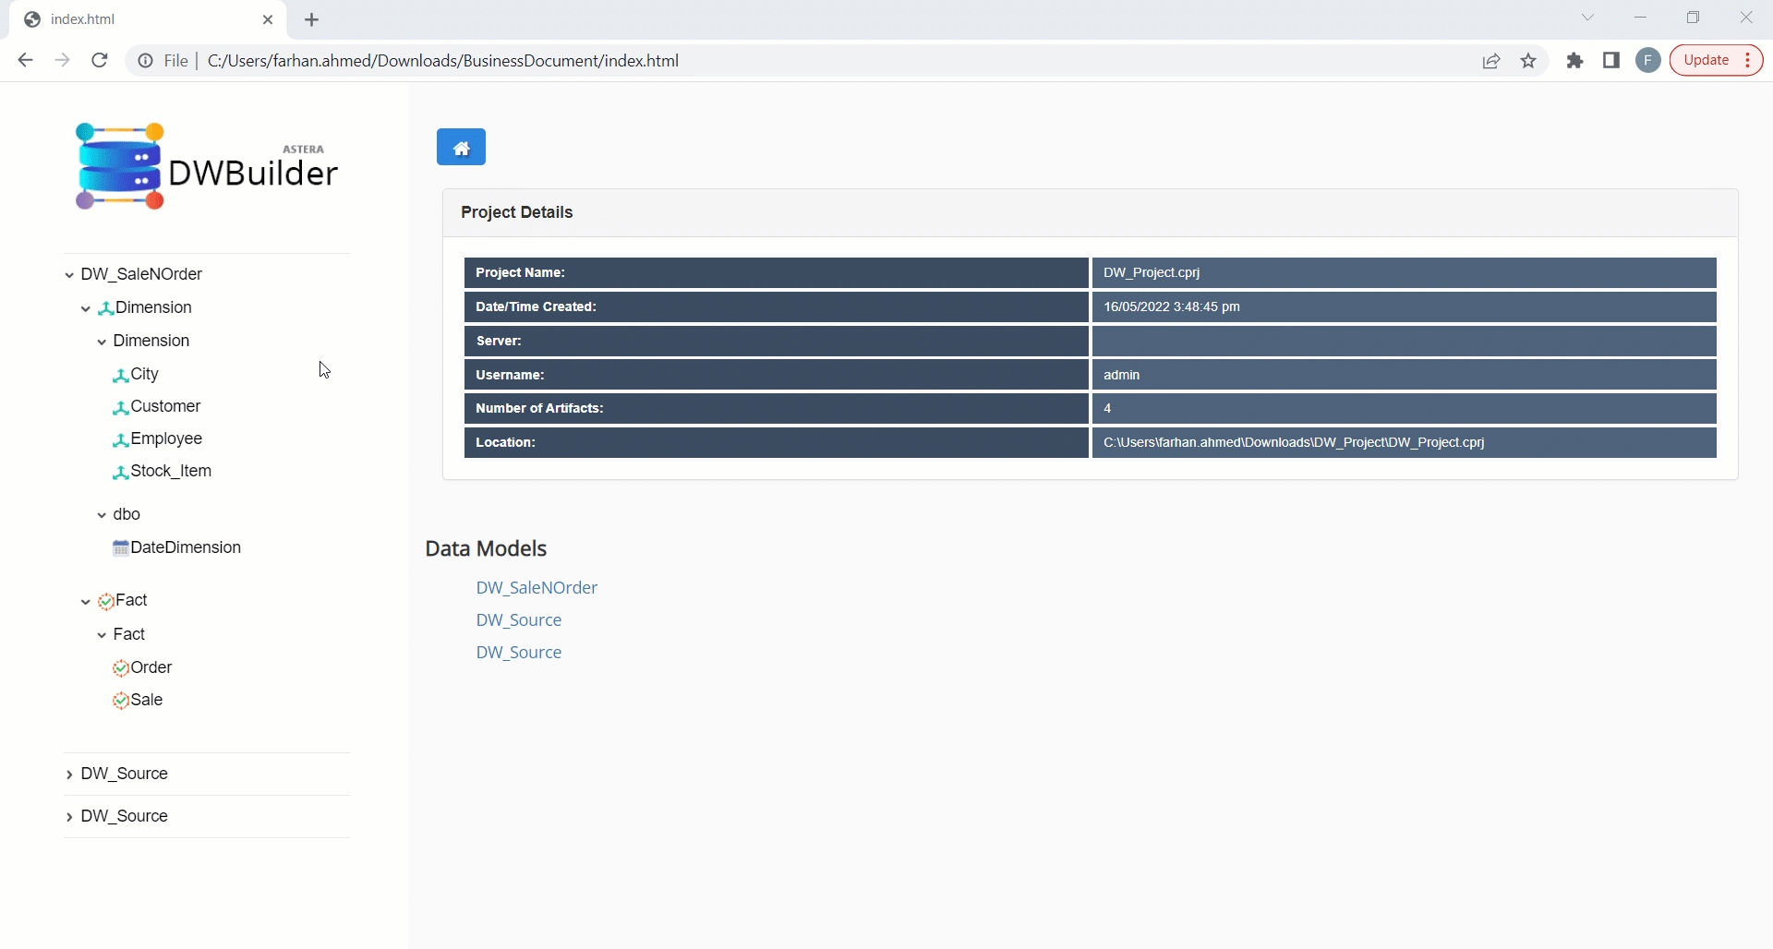Open the browser Extensions puzzle icon
Viewport: 1773px width, 949px height.
pos(1575,61)
